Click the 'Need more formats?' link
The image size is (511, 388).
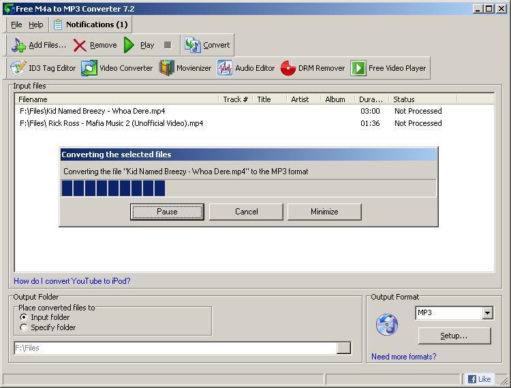click(x=403, y=357)
